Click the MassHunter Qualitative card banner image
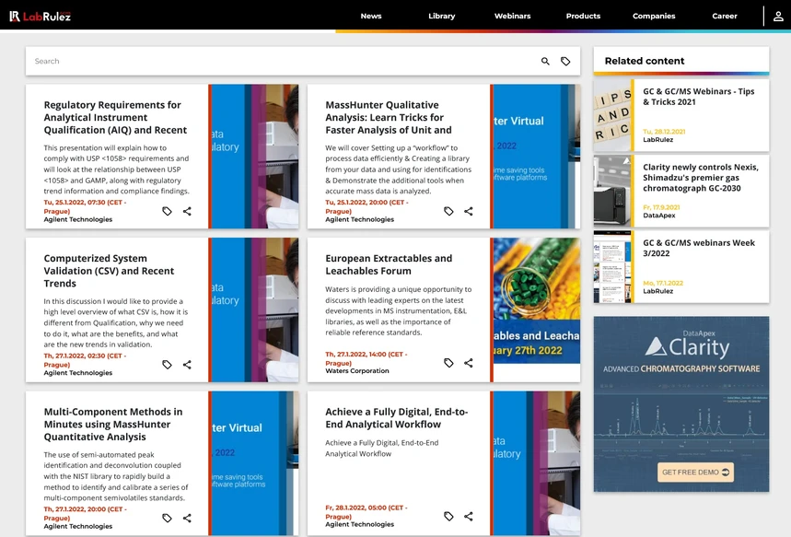 [x=537, y=157]
